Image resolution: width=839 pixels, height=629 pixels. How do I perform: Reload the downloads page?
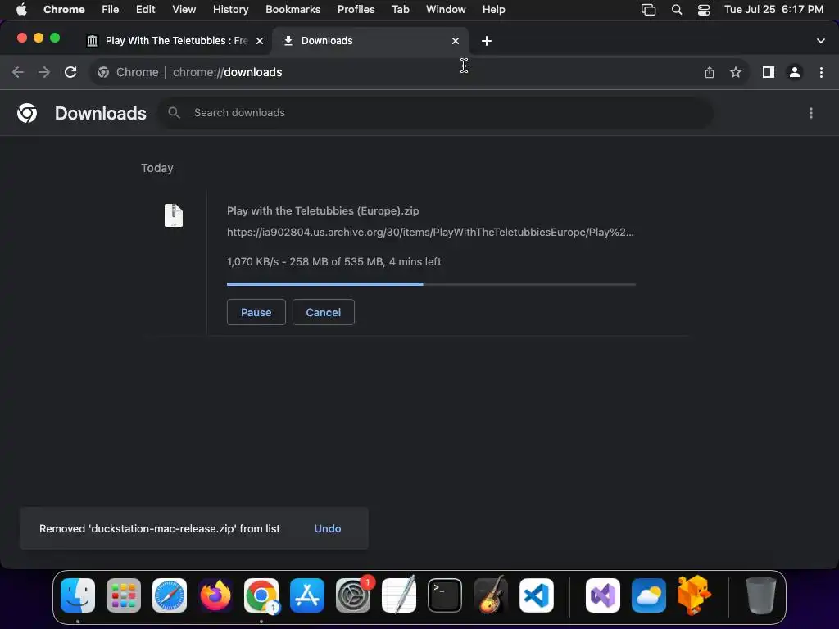pyautogui.click(x=70, y=72)
